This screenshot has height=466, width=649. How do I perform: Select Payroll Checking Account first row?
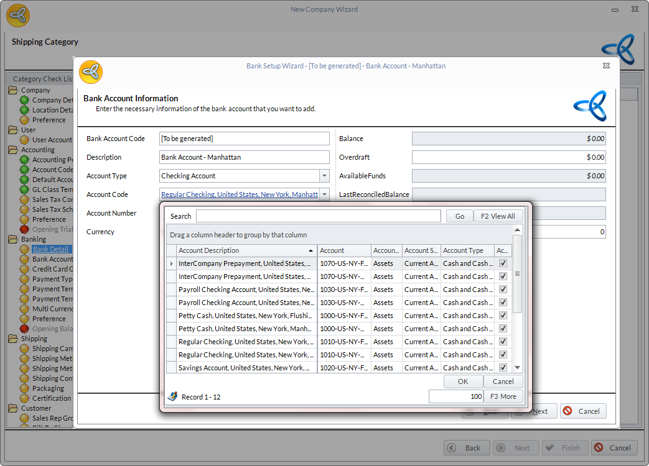(x=246, y=290)
